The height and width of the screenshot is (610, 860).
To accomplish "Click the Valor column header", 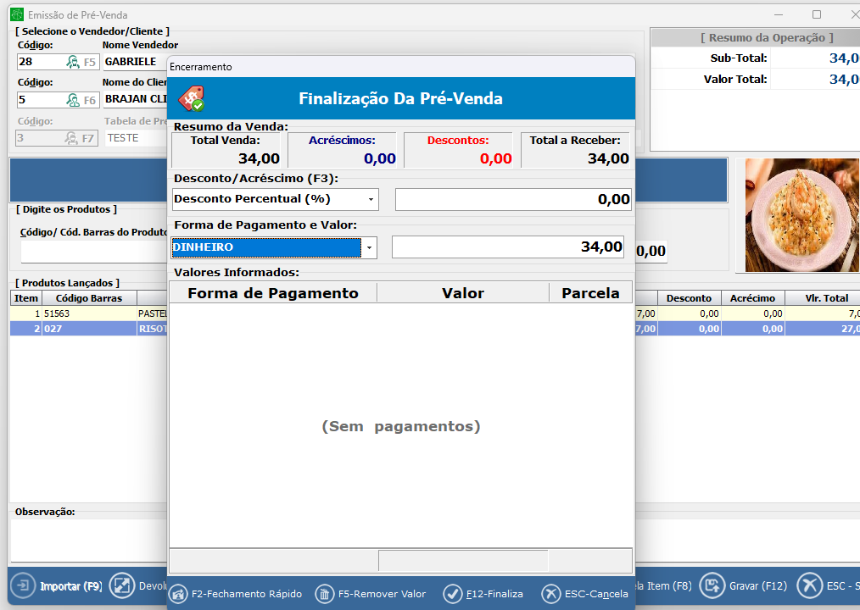I will 462,293.
